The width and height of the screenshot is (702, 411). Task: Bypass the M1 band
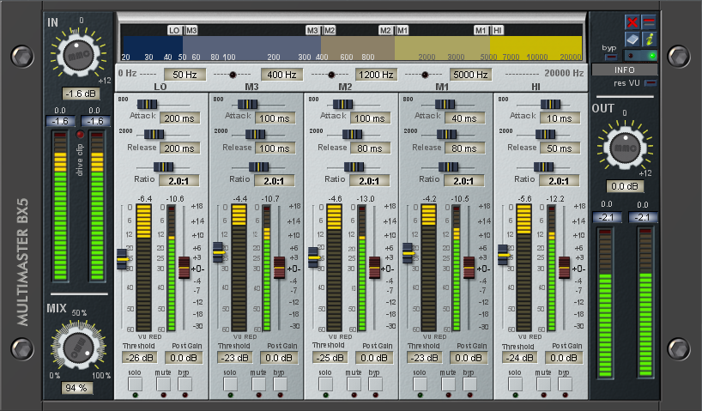click(x=469, y=384)
